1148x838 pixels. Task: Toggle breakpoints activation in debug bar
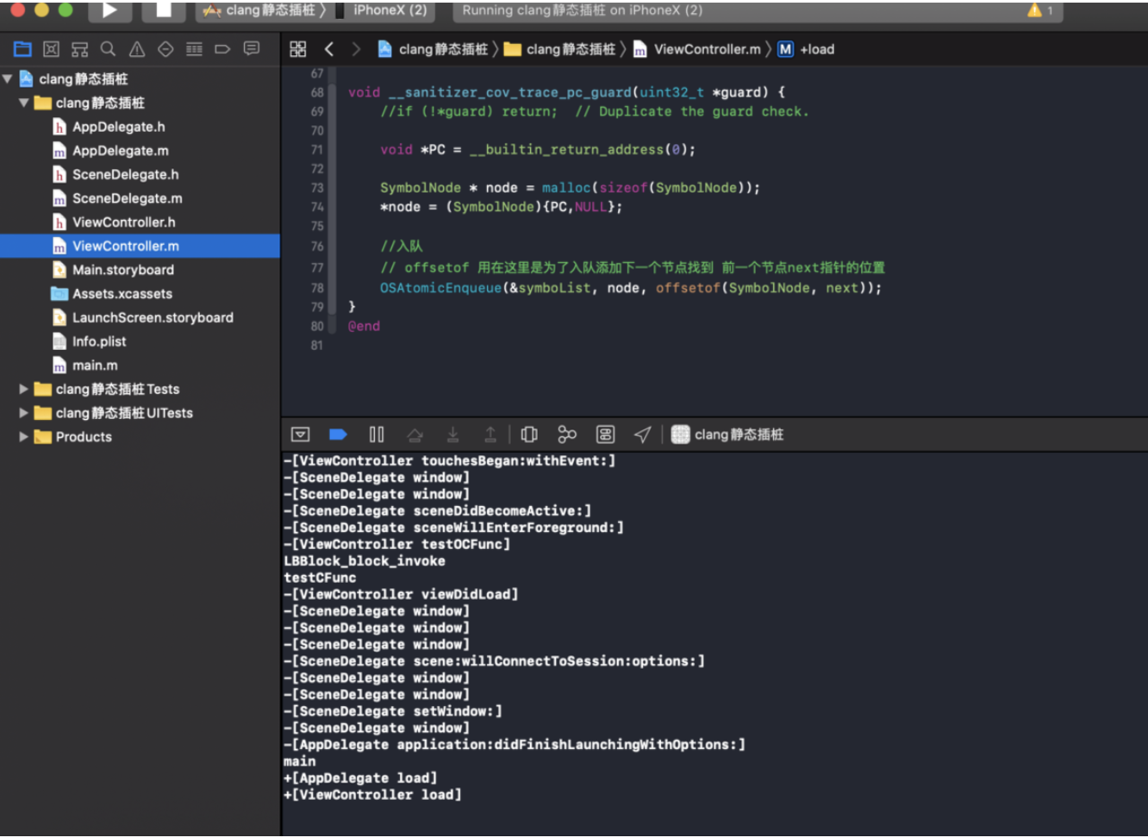(x=338, y=435)
